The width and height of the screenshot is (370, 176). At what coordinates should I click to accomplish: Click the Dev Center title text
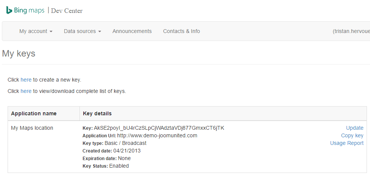(67, 11)
